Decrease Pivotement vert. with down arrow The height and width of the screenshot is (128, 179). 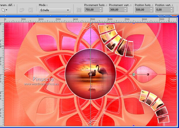pos(125,11)
